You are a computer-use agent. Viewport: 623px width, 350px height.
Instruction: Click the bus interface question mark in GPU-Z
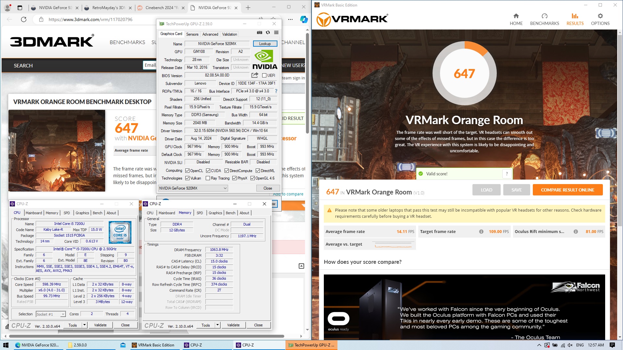pyautogui.click(x=276, y=91)
